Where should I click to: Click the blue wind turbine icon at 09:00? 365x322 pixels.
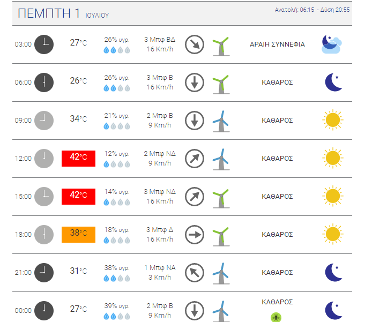click(x=221, y=122)
